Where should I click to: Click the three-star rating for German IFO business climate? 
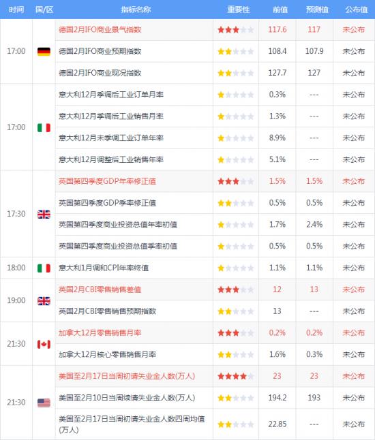click(236, 30)
